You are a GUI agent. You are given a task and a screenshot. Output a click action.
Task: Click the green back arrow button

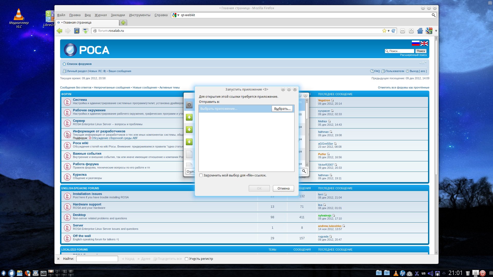59,31
